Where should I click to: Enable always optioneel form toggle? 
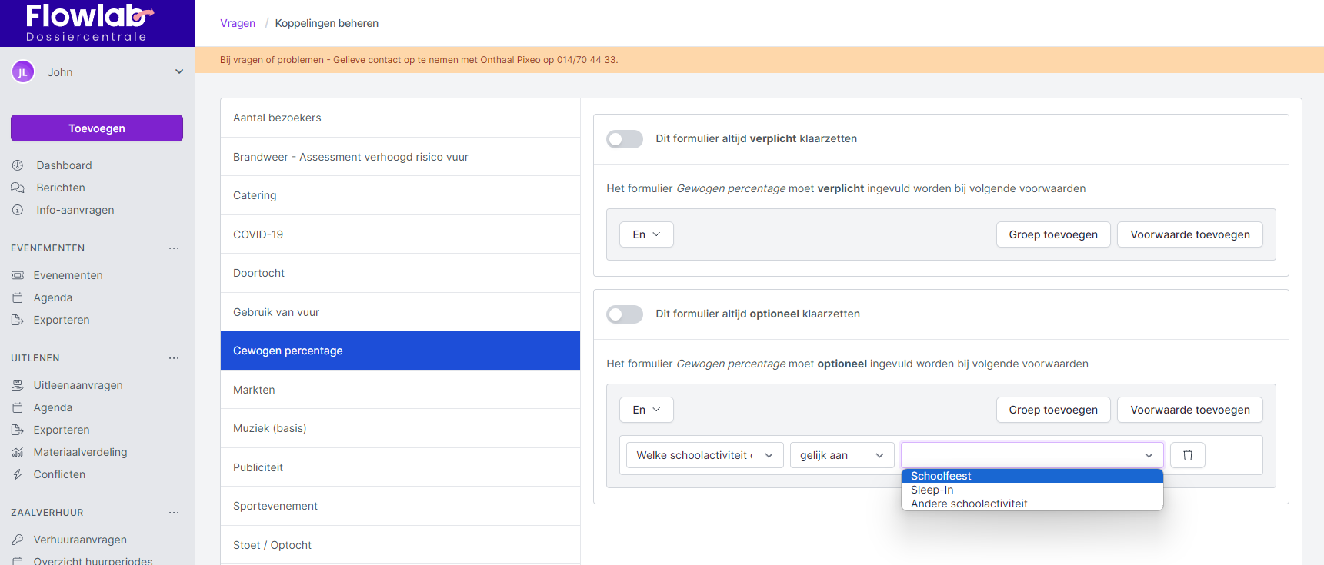click(x=624, y=314)
